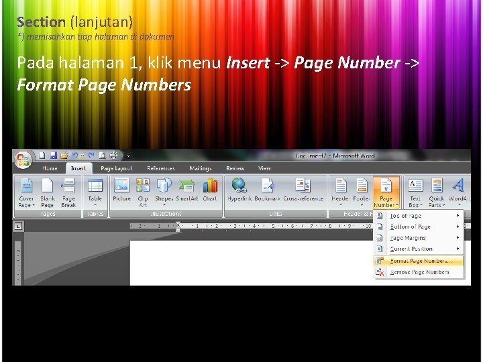This screenshot has height=362, width=483.
Task: Insert a SmartArt graphic
Action: [x=186, y=190]
